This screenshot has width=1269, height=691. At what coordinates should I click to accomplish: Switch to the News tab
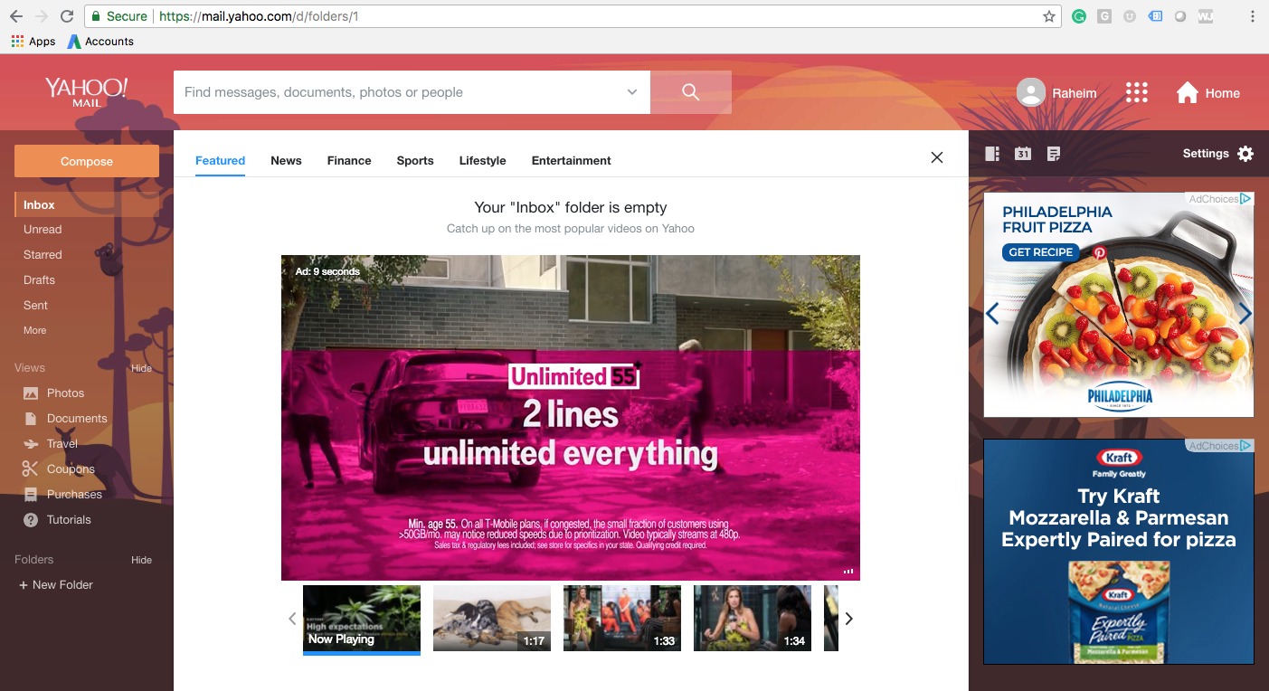[x=286, y=161]
